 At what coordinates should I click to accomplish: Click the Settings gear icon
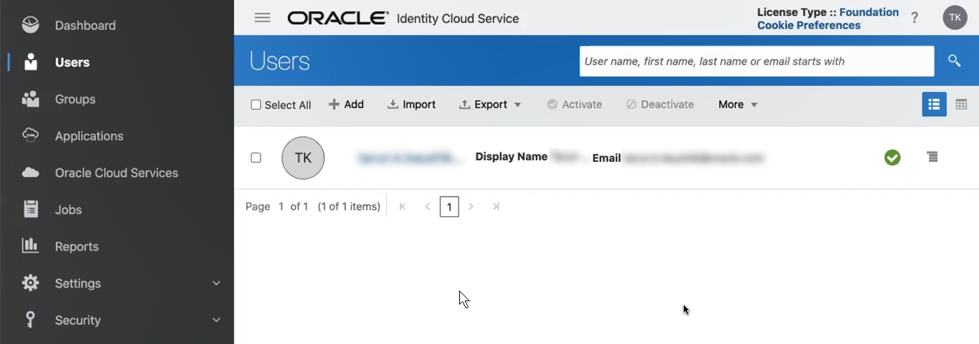pyautogui.click(x=30, y=283)
